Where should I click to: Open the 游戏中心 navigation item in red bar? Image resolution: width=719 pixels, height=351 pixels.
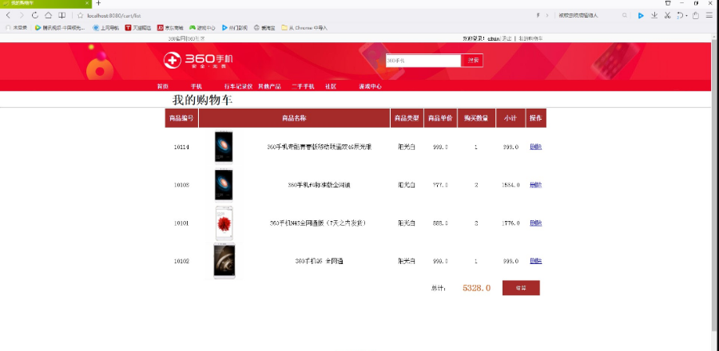click(x=370, y=86)
